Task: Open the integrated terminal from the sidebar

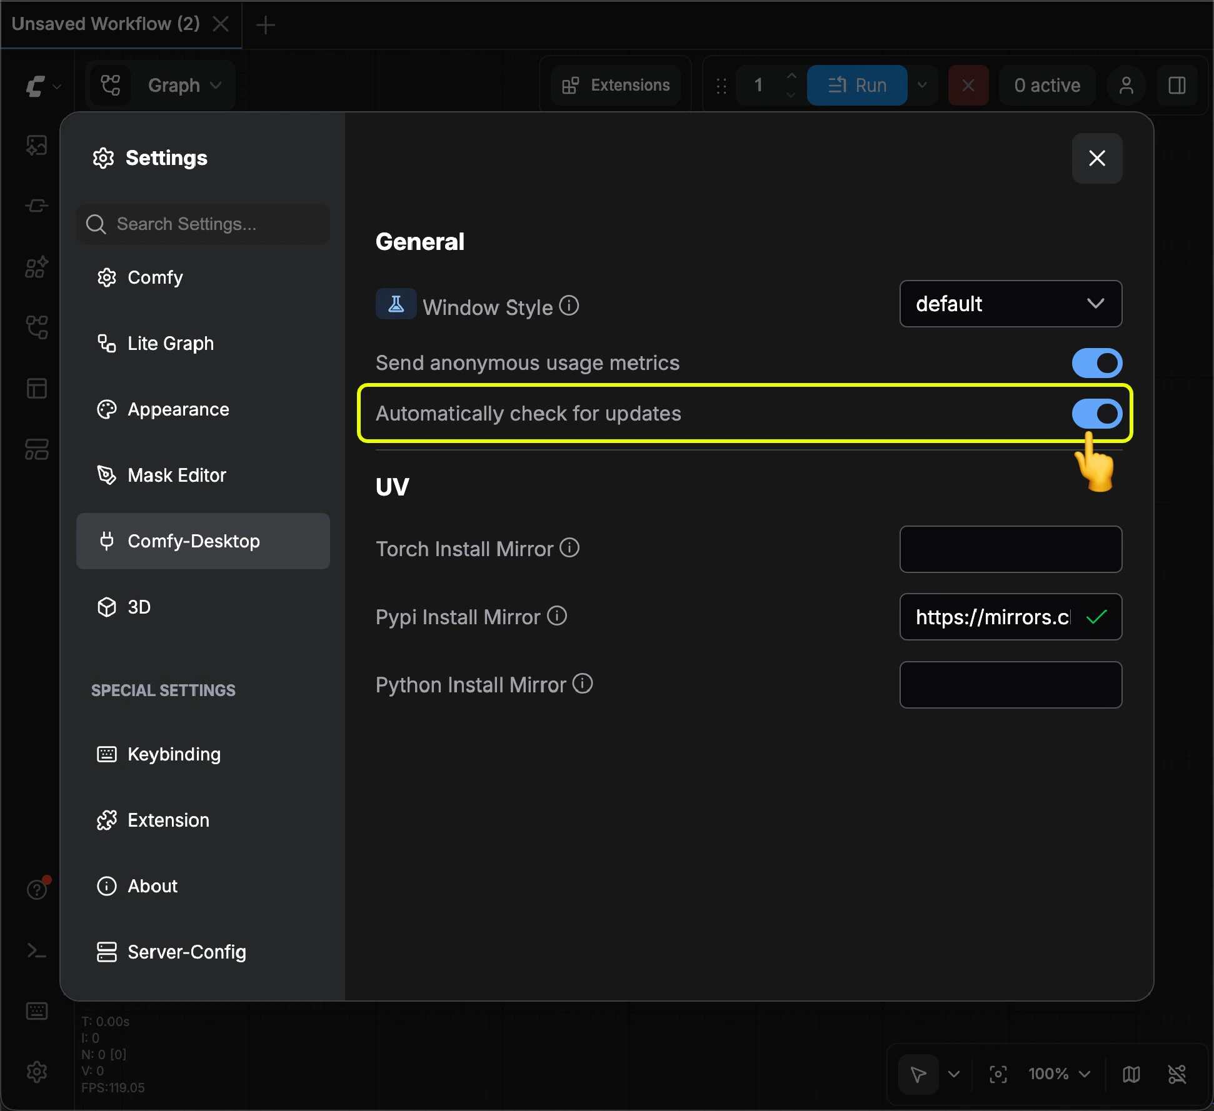Action: pyautogui.click(x=37, y=950)
